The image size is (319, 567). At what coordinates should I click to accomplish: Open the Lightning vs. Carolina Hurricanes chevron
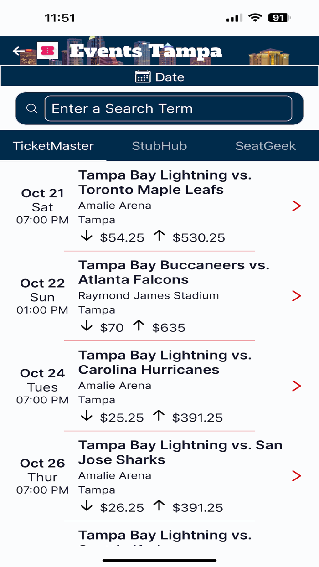297,386
